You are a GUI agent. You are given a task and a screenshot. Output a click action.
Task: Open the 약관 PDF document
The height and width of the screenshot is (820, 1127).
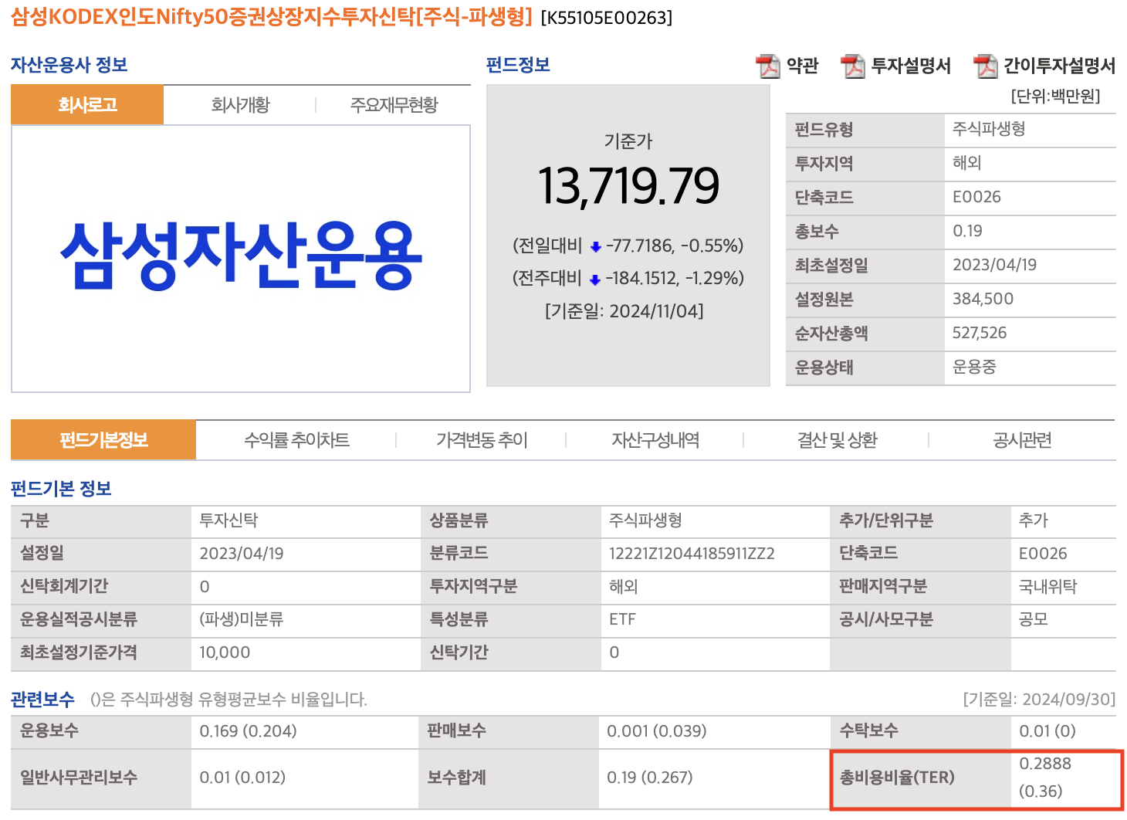click(x=800, y=66)
